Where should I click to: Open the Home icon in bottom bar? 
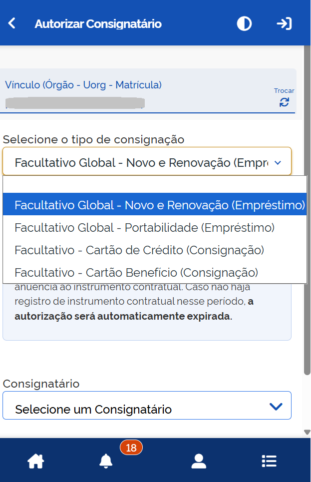tap(35, 461)
